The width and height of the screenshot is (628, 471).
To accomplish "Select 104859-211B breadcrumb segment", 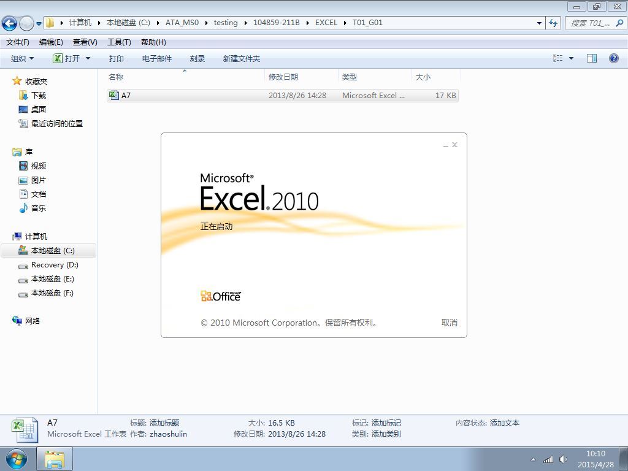I will (x=277, y=23).
